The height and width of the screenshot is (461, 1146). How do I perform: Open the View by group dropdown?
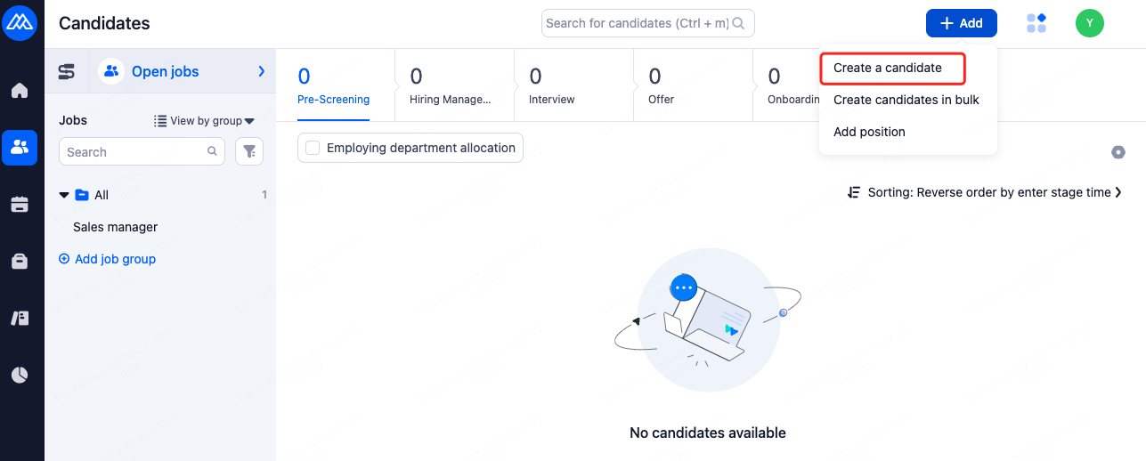click(204, 121)
